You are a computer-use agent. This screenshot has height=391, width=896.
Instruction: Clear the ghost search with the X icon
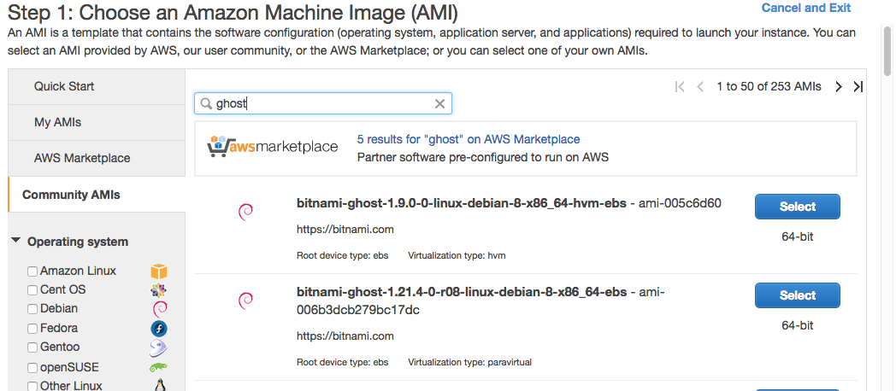439,104
